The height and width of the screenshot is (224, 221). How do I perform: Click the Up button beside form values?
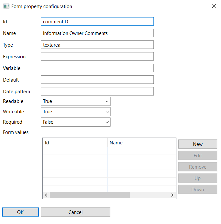pyautogui.click(x=198, y=178)
